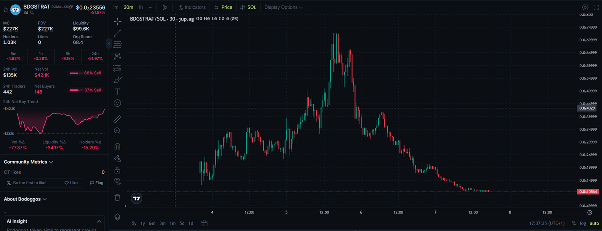Select the ruler measure tool
This screenshot has width=602, height=231.
117,119
